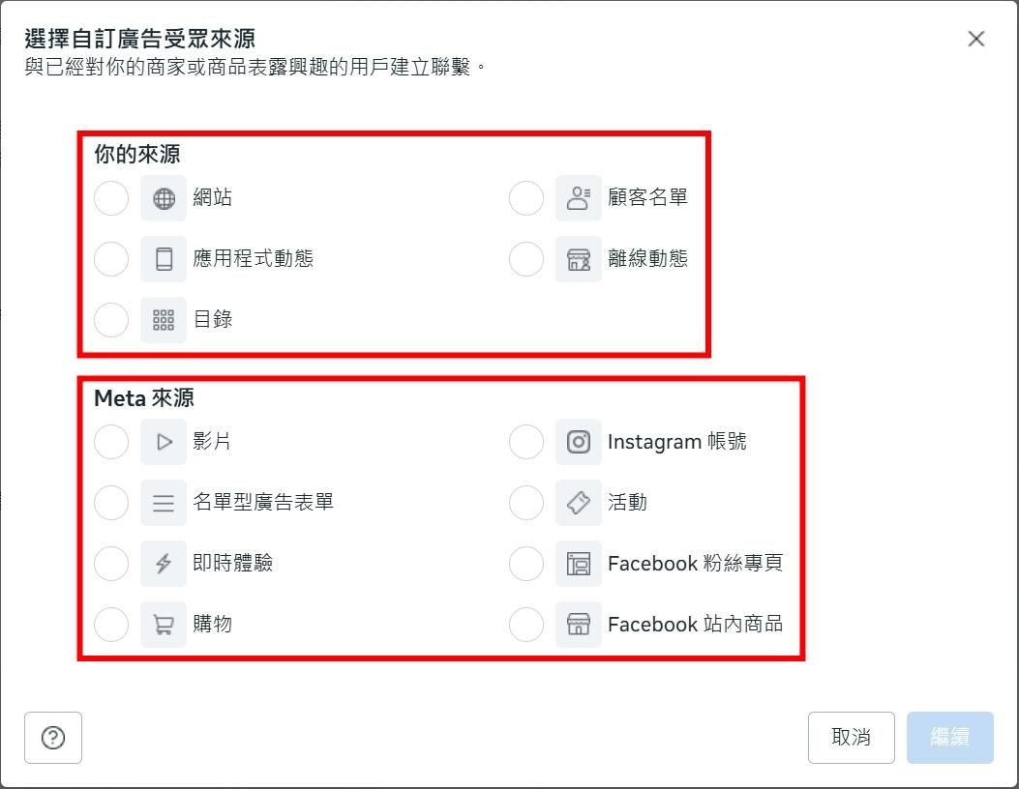Click the 即時體驗 lightning bolt icon
The height and width of the screenshot is (789, 1019).
[x=164, y=564]
